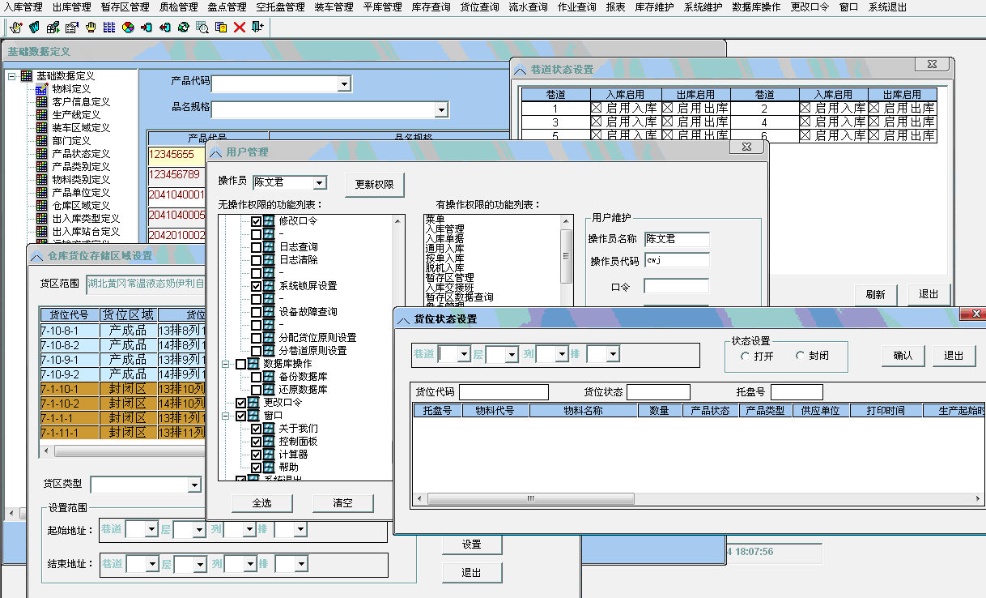Click the icon beside 物料定义 tree node
Image resolution: width=986 pixels, height=598 pixels.
pyautogui.click(x=41, y=89)
